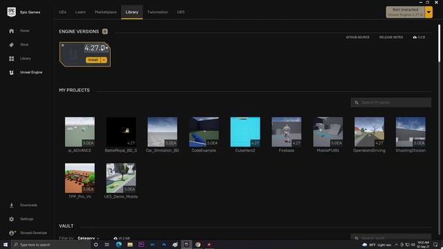Open Premiere Pro from the taskbar
This screenshot has height=249, width=443.
[x=141, y=245]
